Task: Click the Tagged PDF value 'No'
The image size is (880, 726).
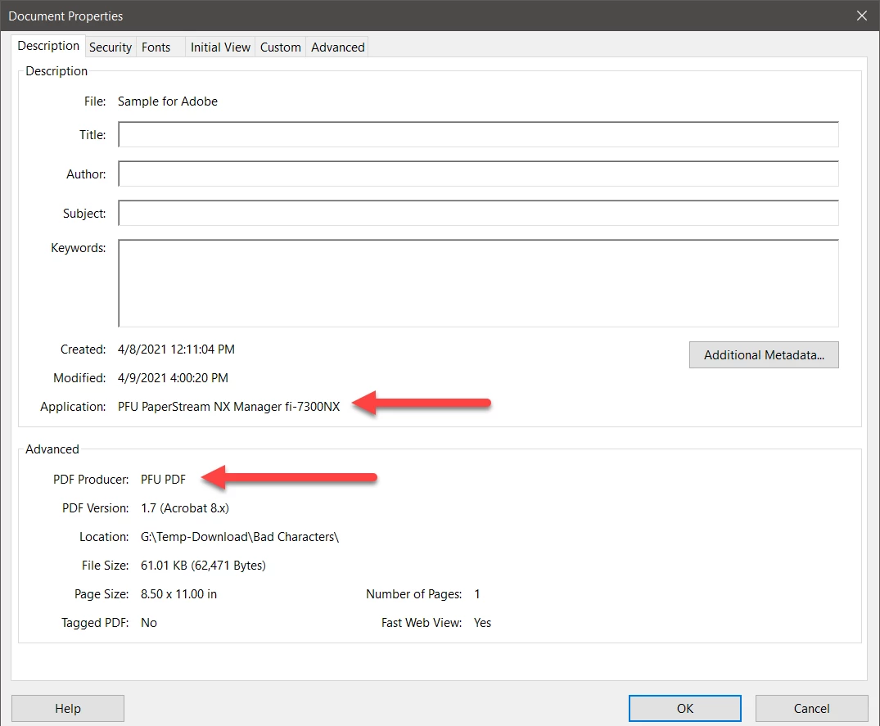Action: coord(149,623)
